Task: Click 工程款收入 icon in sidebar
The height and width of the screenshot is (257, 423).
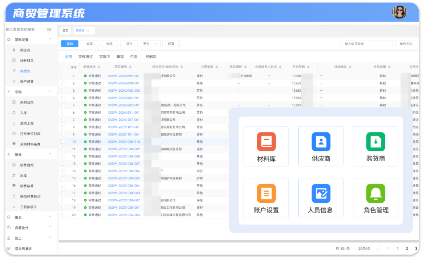Action: (x=14, y=206)
